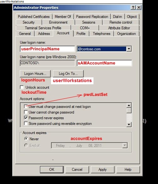This screenshot has width=158, height=184.
Task: Open the Logon Hours dialog
Action: [x=35, y=74]
